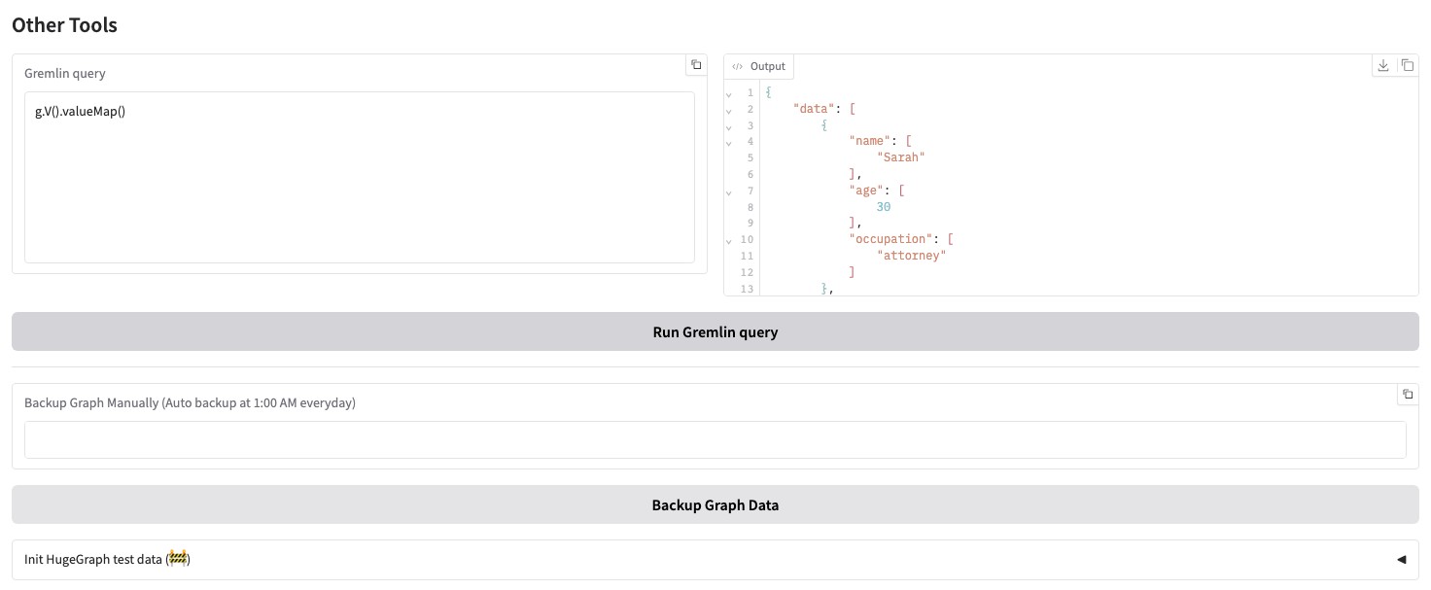Click Backup Graph Data button

[715, 504]
